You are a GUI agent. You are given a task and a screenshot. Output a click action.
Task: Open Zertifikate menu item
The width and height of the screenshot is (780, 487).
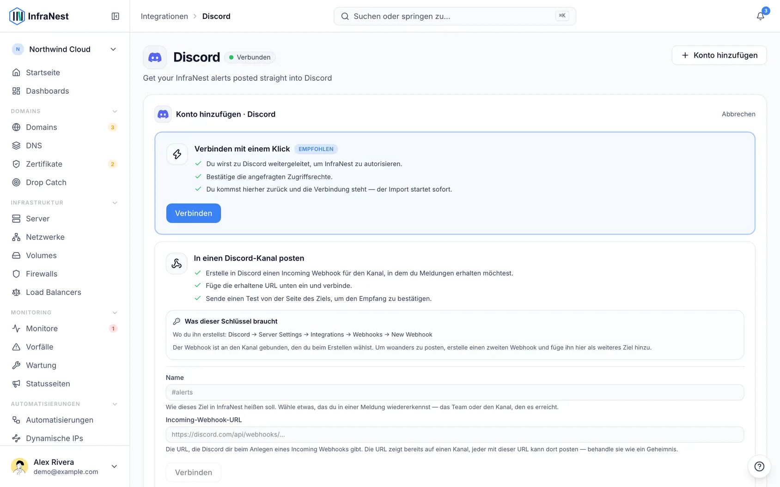64,164
